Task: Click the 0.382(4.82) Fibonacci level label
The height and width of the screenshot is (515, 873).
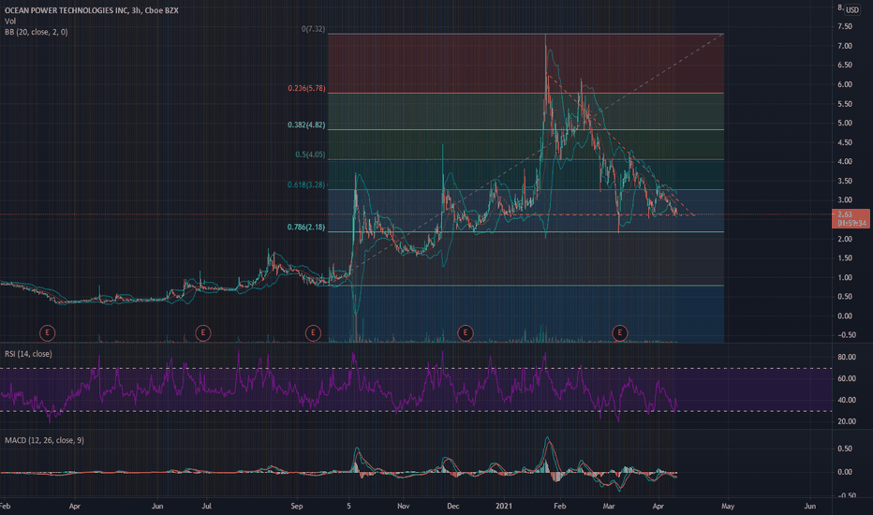Action: pyautogui.click(x=306, y=125)
